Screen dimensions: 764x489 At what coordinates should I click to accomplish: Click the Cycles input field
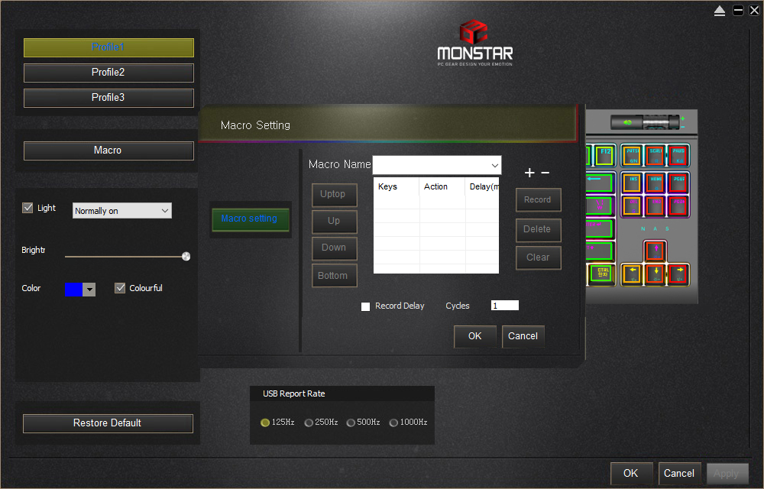point(504,306)
